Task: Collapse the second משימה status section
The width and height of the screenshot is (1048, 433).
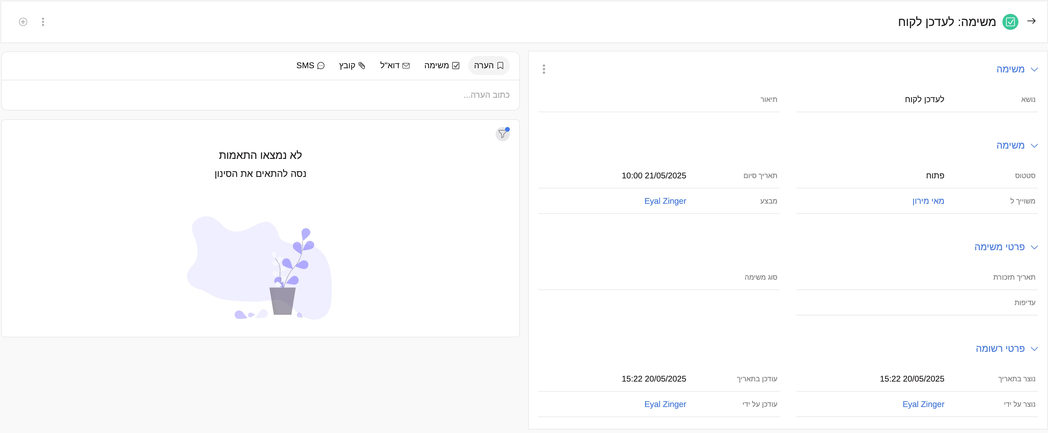Action: click(x=1034, y=146)
